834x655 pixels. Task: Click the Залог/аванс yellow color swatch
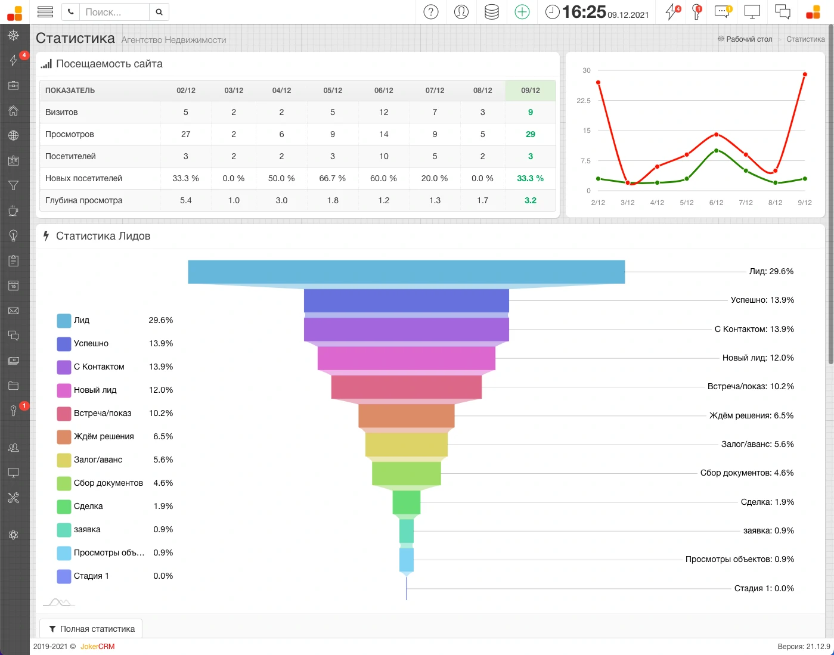tap(64, 460)
